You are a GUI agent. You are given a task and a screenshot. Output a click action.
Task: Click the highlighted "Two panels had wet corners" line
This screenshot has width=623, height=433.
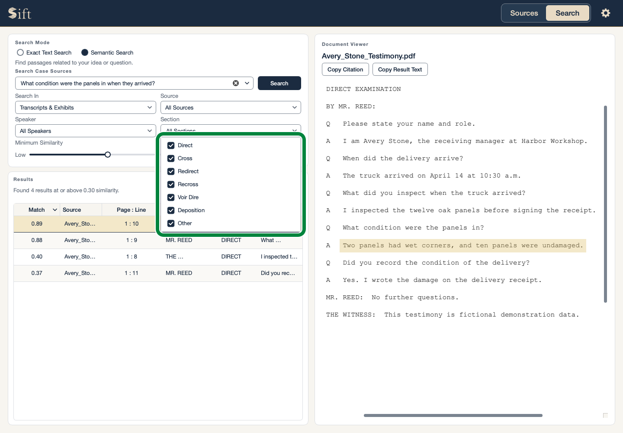[463, 246]
